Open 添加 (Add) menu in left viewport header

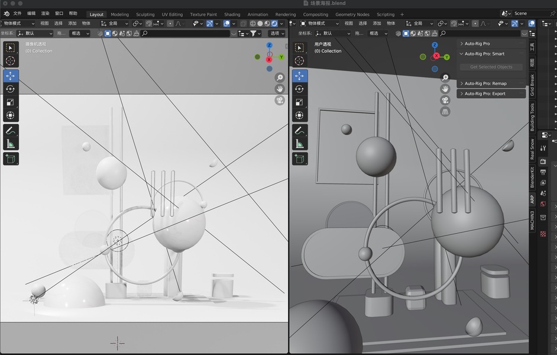[72, 24]
